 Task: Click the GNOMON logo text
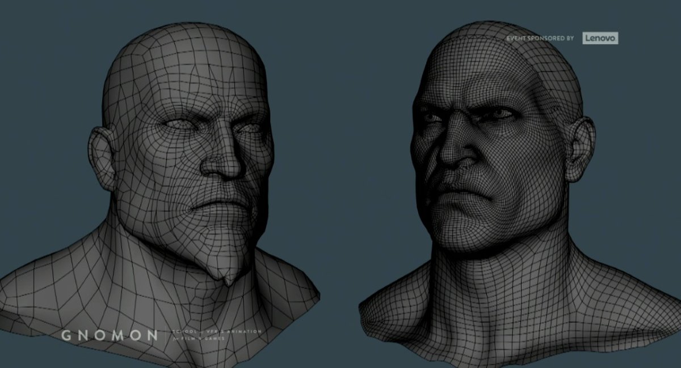(109, 335)
